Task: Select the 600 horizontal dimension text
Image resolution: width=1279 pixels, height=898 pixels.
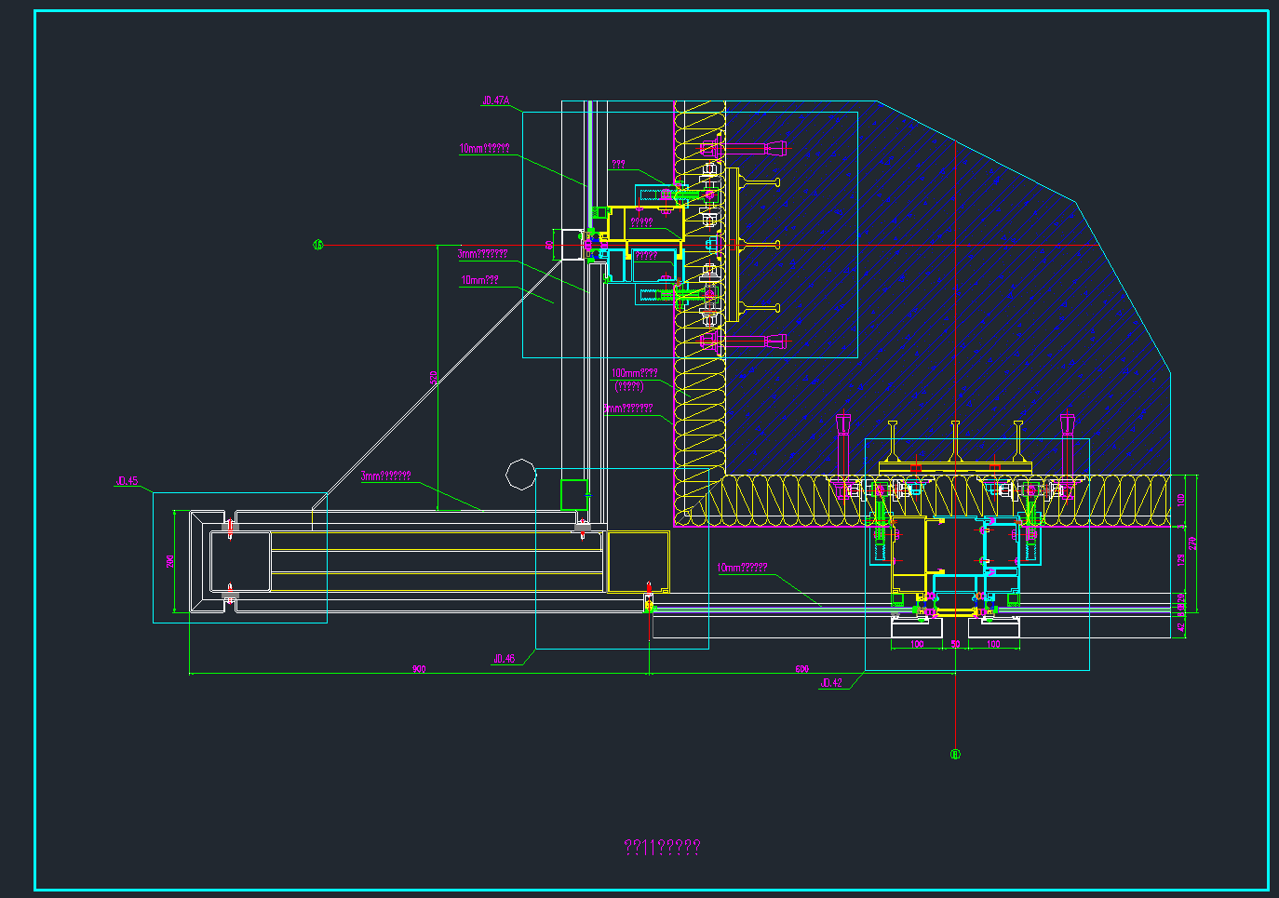Action: coord(801,669)
